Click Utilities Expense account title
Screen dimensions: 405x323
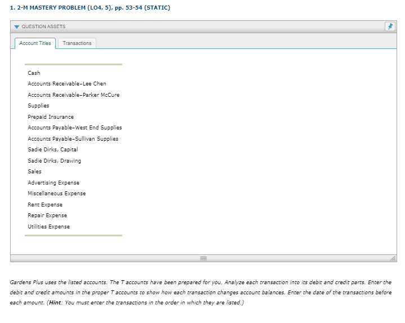pyautogui.click(x=48, y=227)
